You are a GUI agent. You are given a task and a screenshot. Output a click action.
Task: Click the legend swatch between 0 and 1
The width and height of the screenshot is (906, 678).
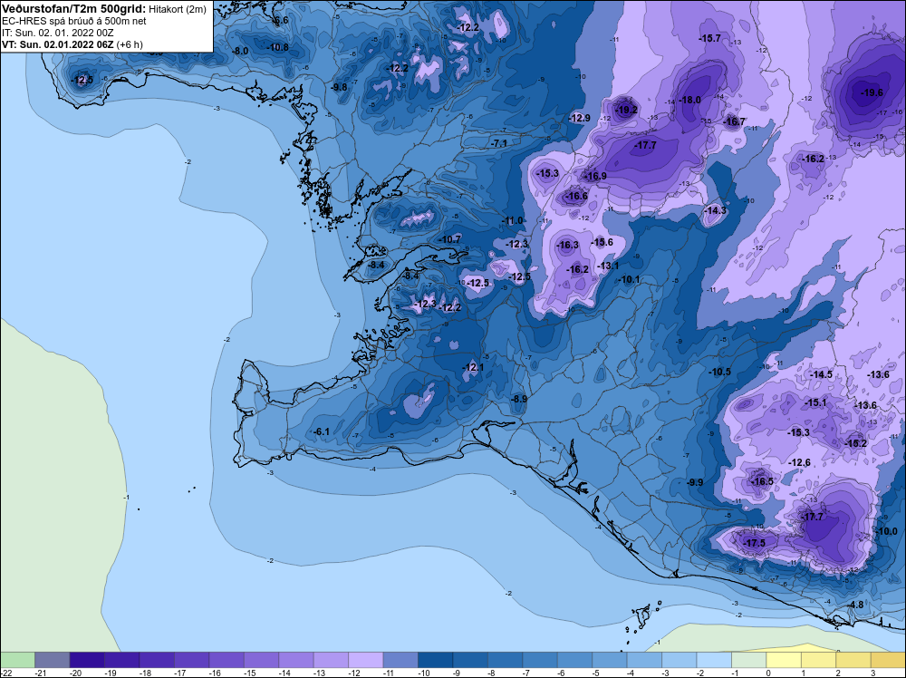(784, 660)
